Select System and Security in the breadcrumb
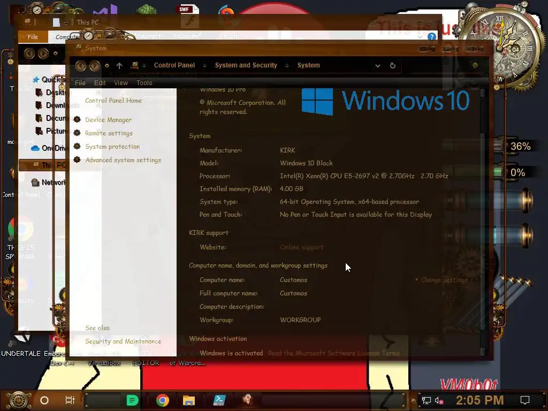The width and height of the screenshot is (548, 411). coord(246,65)
